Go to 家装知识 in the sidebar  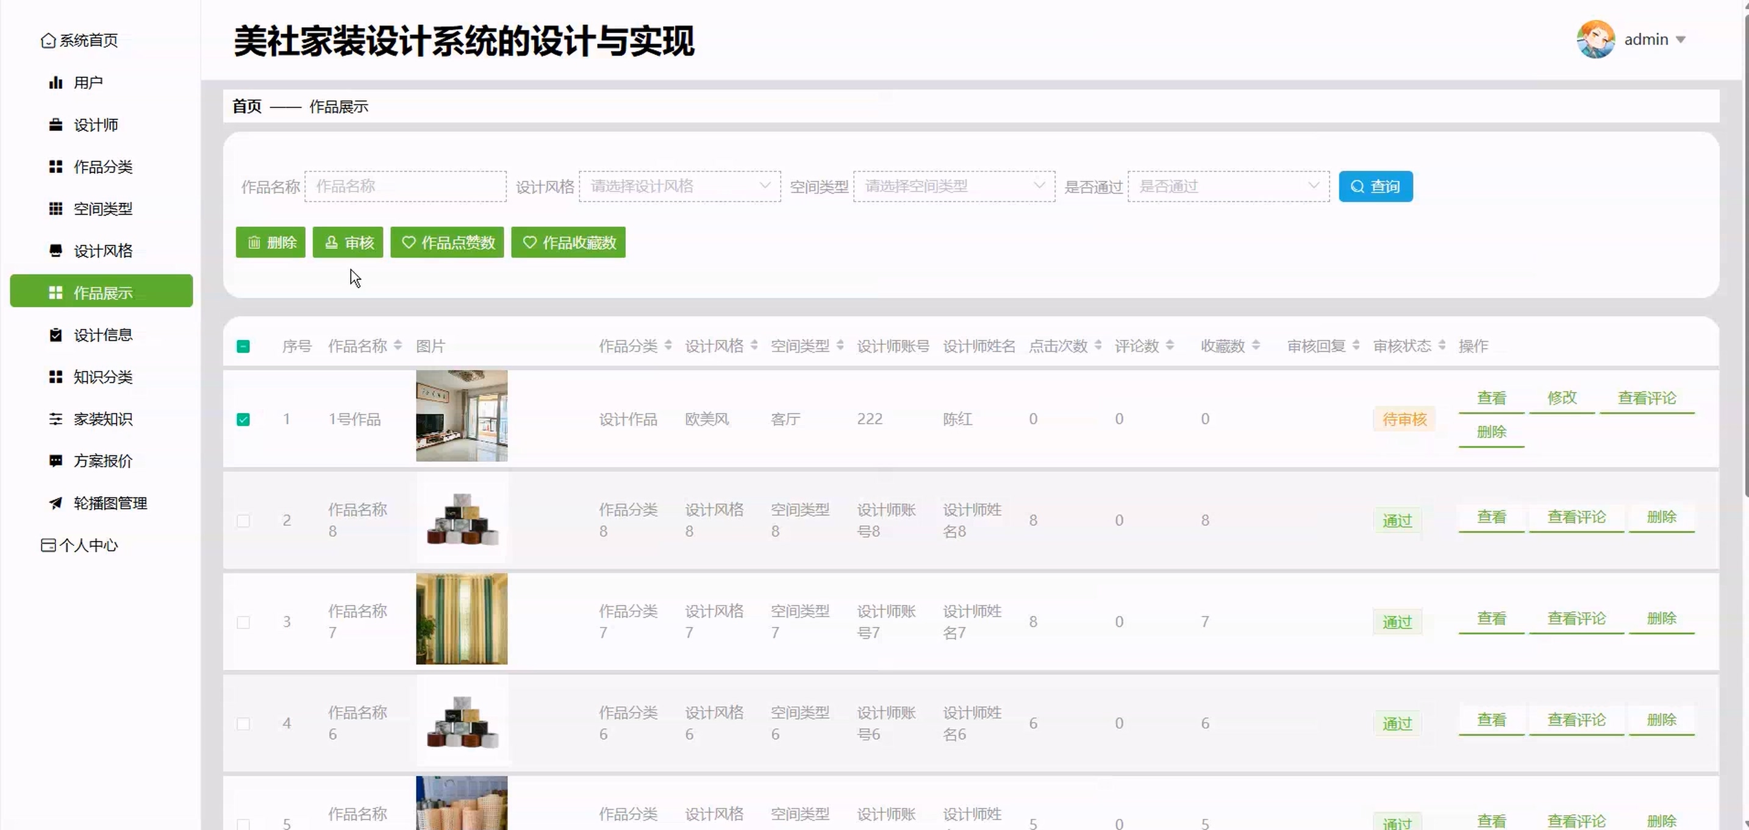[x=102, y=419]
